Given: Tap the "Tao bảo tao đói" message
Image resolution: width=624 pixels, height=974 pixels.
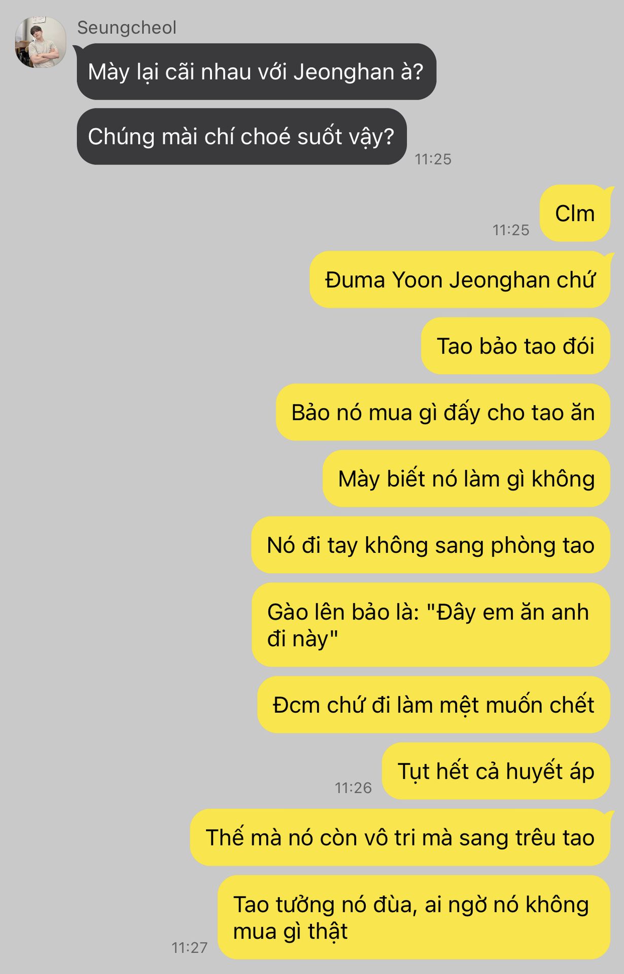Looking at the screenshot, I should tap(515, 346).
